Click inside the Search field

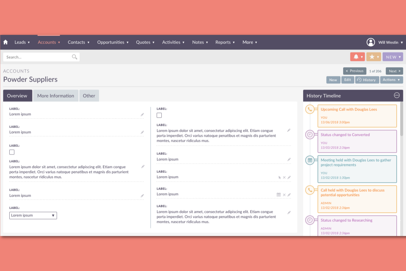point(36,57)
